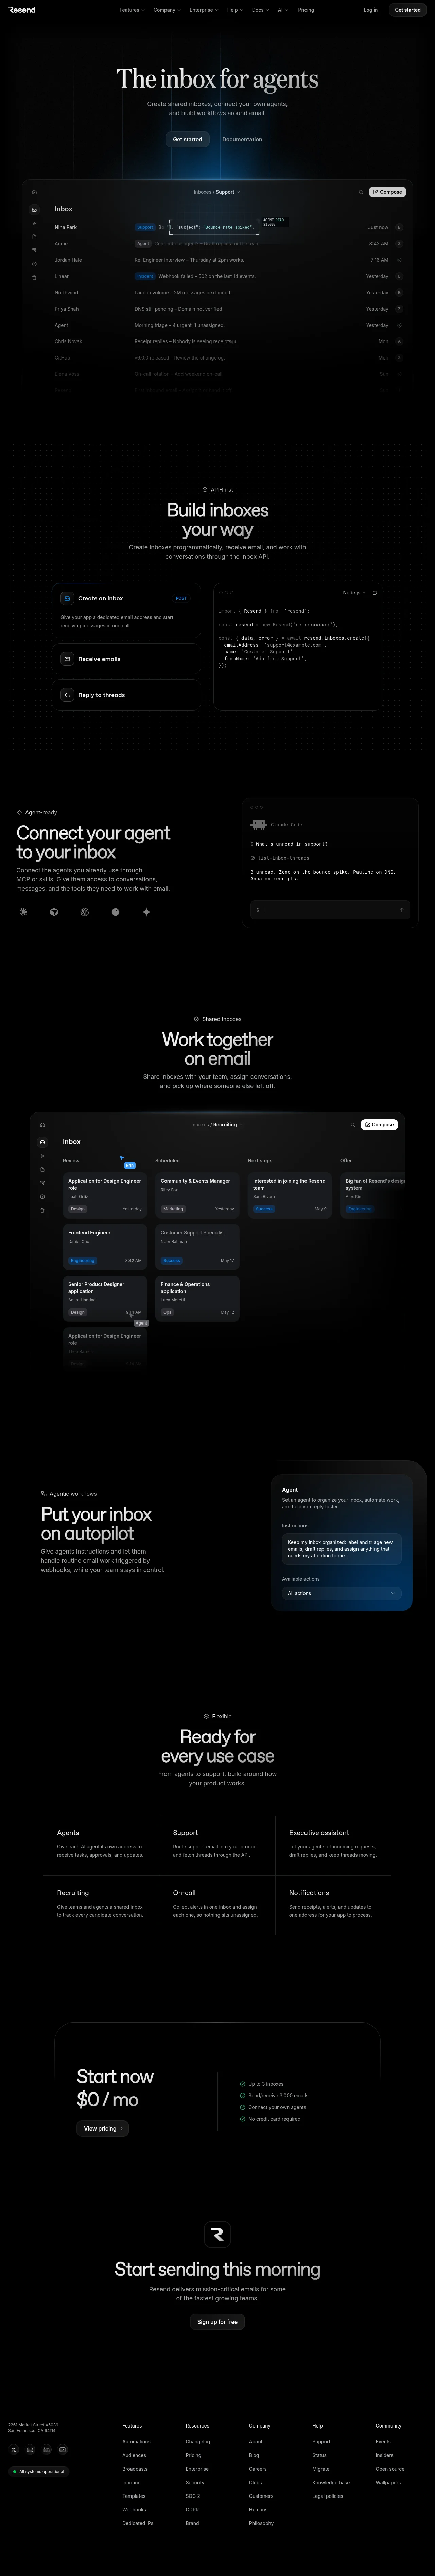Open the All actions dropdown

point(342,1593)
